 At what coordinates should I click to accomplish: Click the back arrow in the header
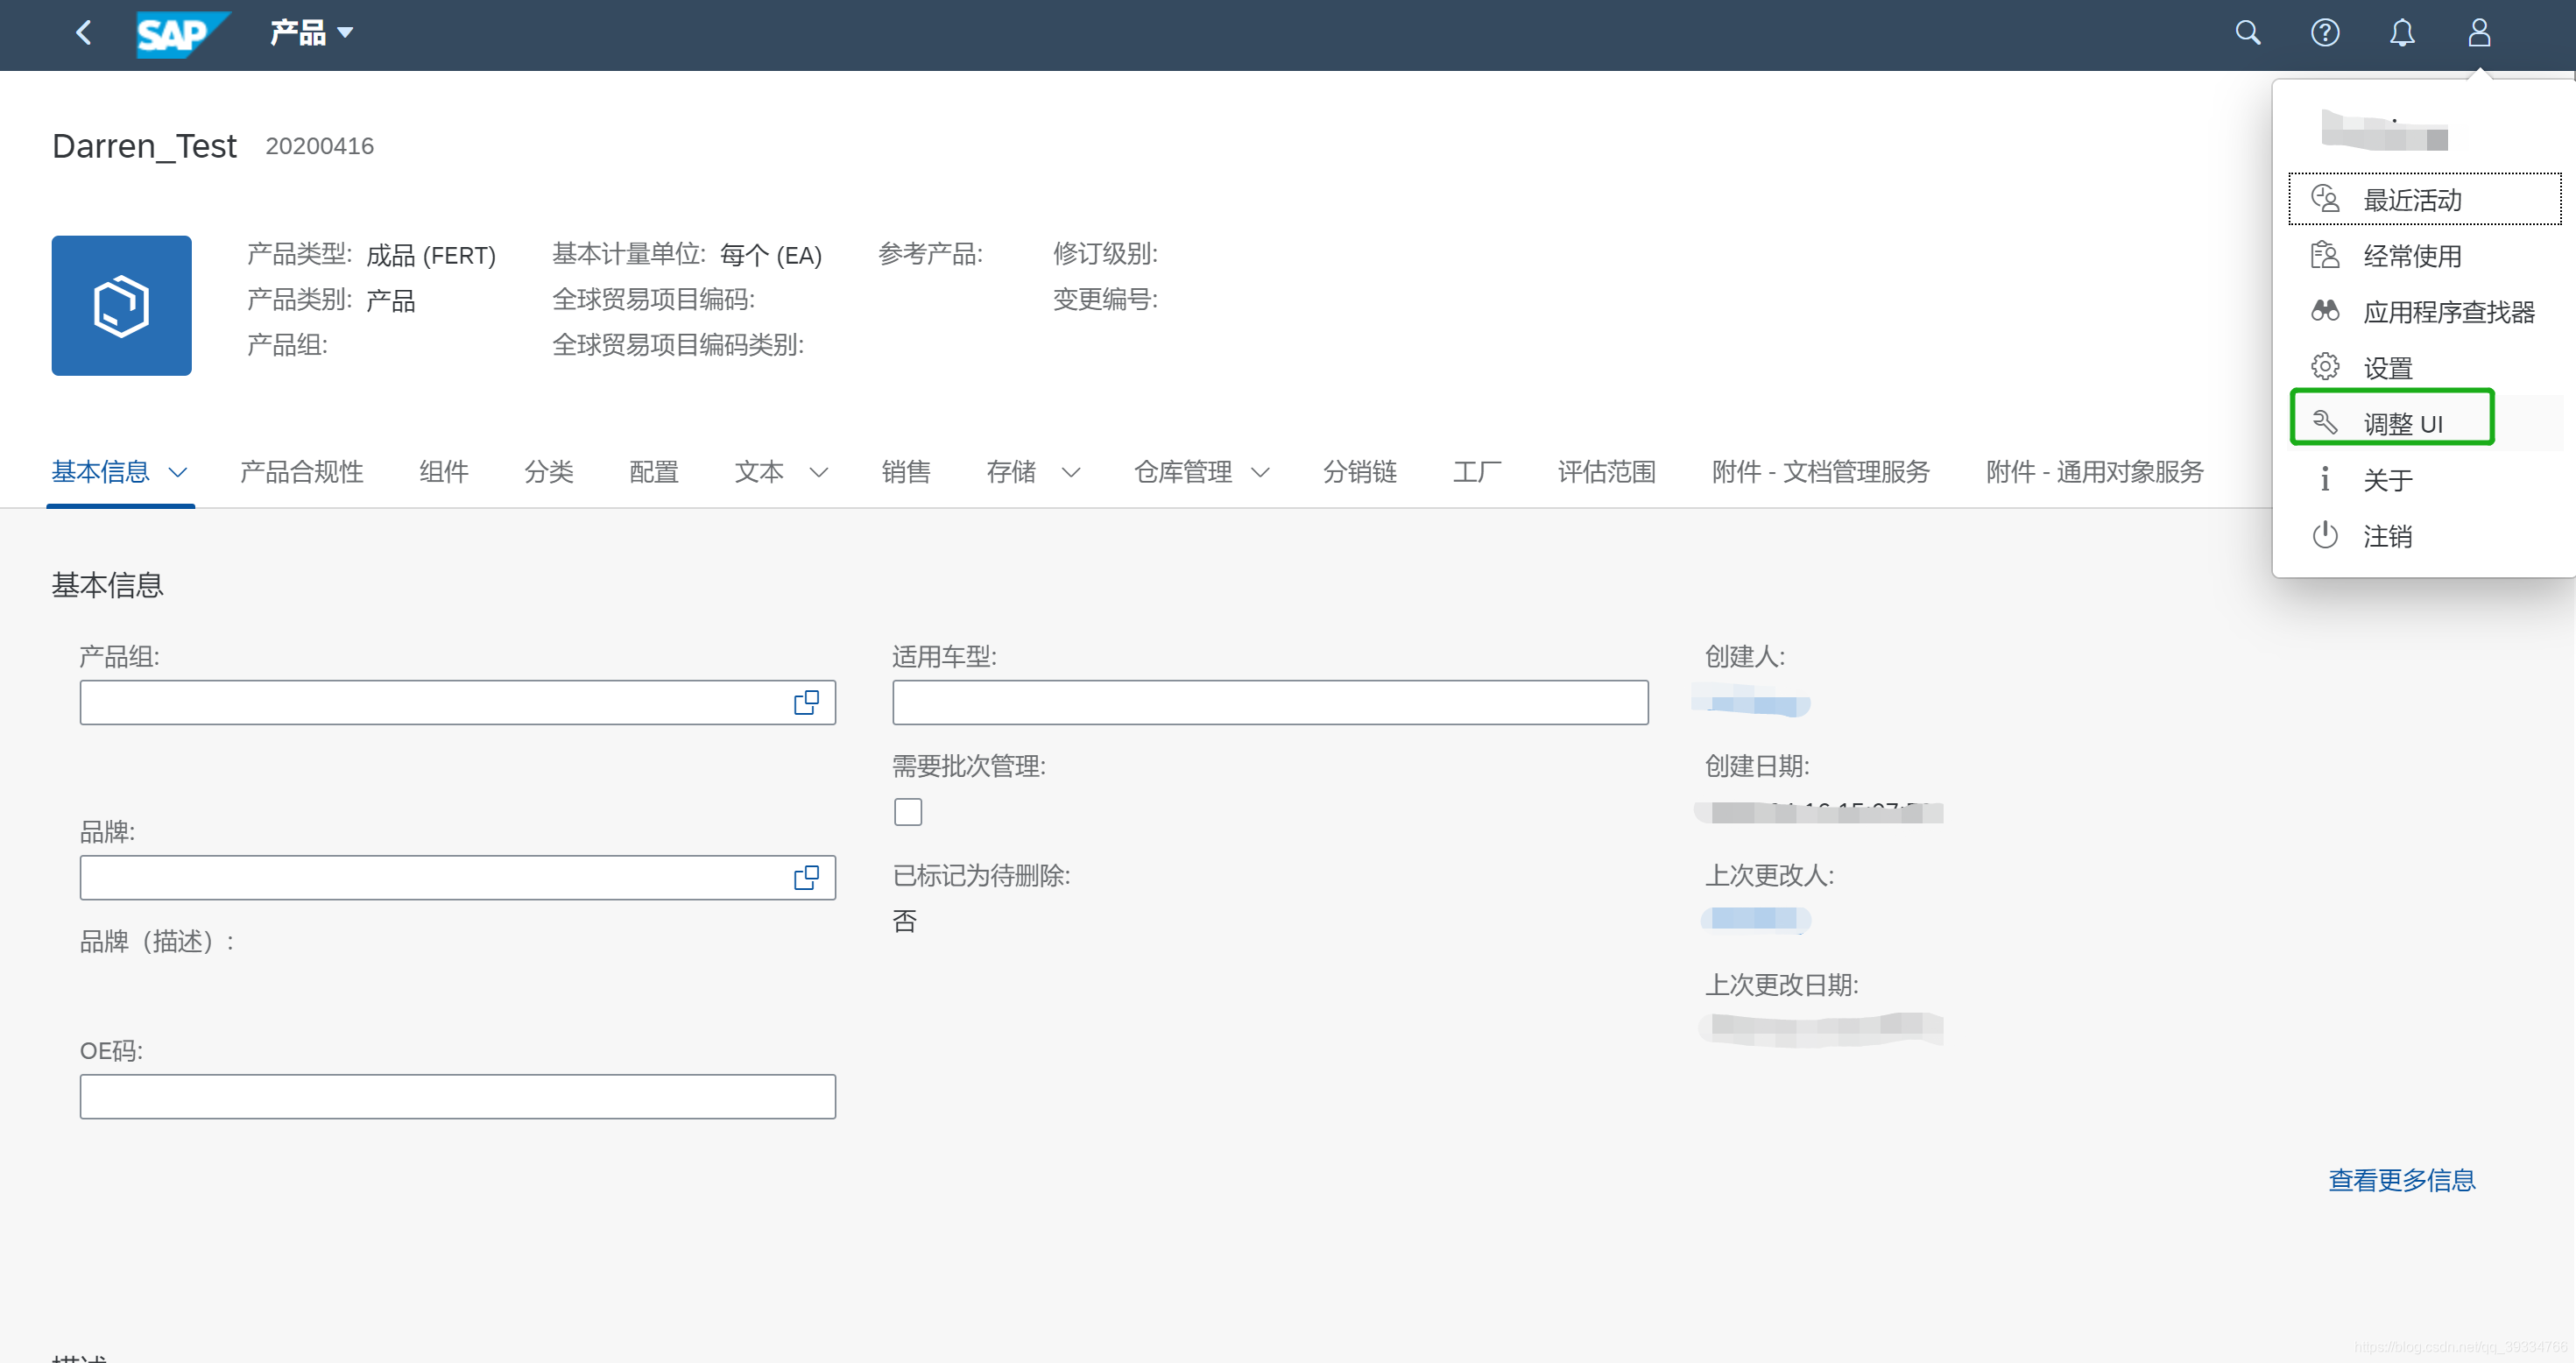point(84,33)
